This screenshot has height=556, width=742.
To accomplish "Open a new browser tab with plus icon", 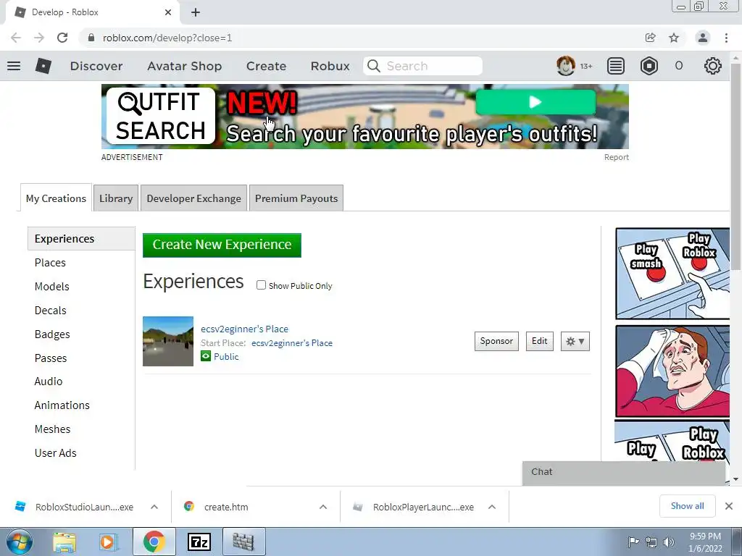I will 196,12.
